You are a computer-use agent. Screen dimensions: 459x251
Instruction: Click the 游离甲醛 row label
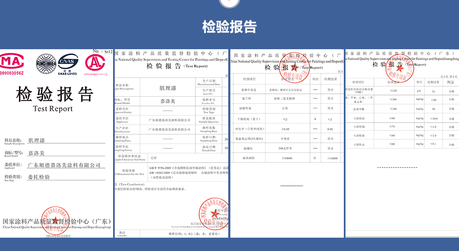coord(359,109)
